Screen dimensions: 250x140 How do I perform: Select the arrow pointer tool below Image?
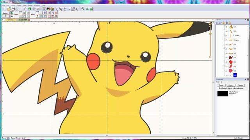pyautogui.click(x=6, y=16)
